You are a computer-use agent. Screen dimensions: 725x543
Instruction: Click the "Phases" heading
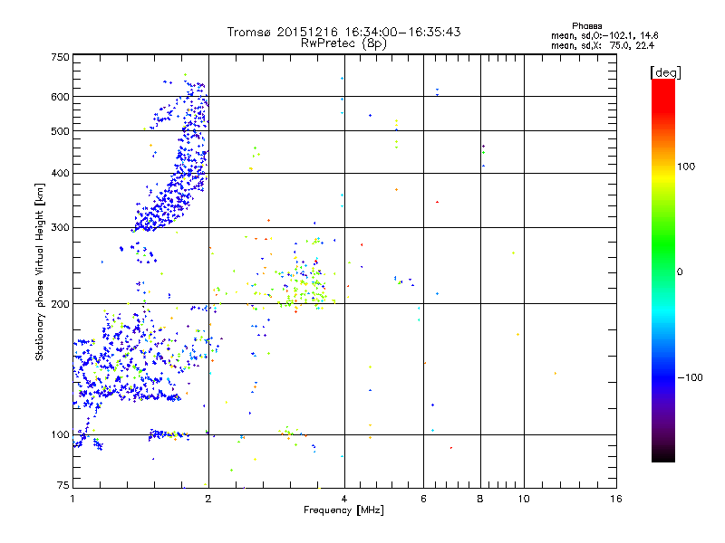[x=586, y=26]
